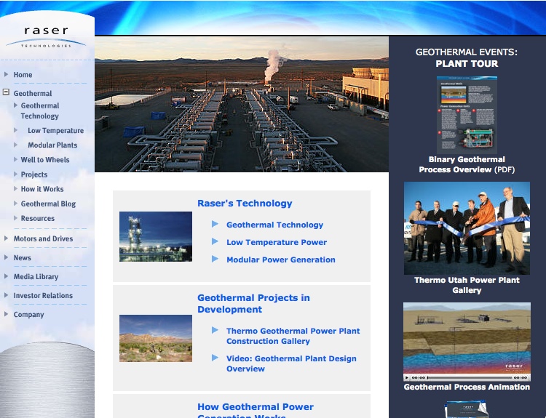Click the Raser's Technology heading link

pos(245,204)
